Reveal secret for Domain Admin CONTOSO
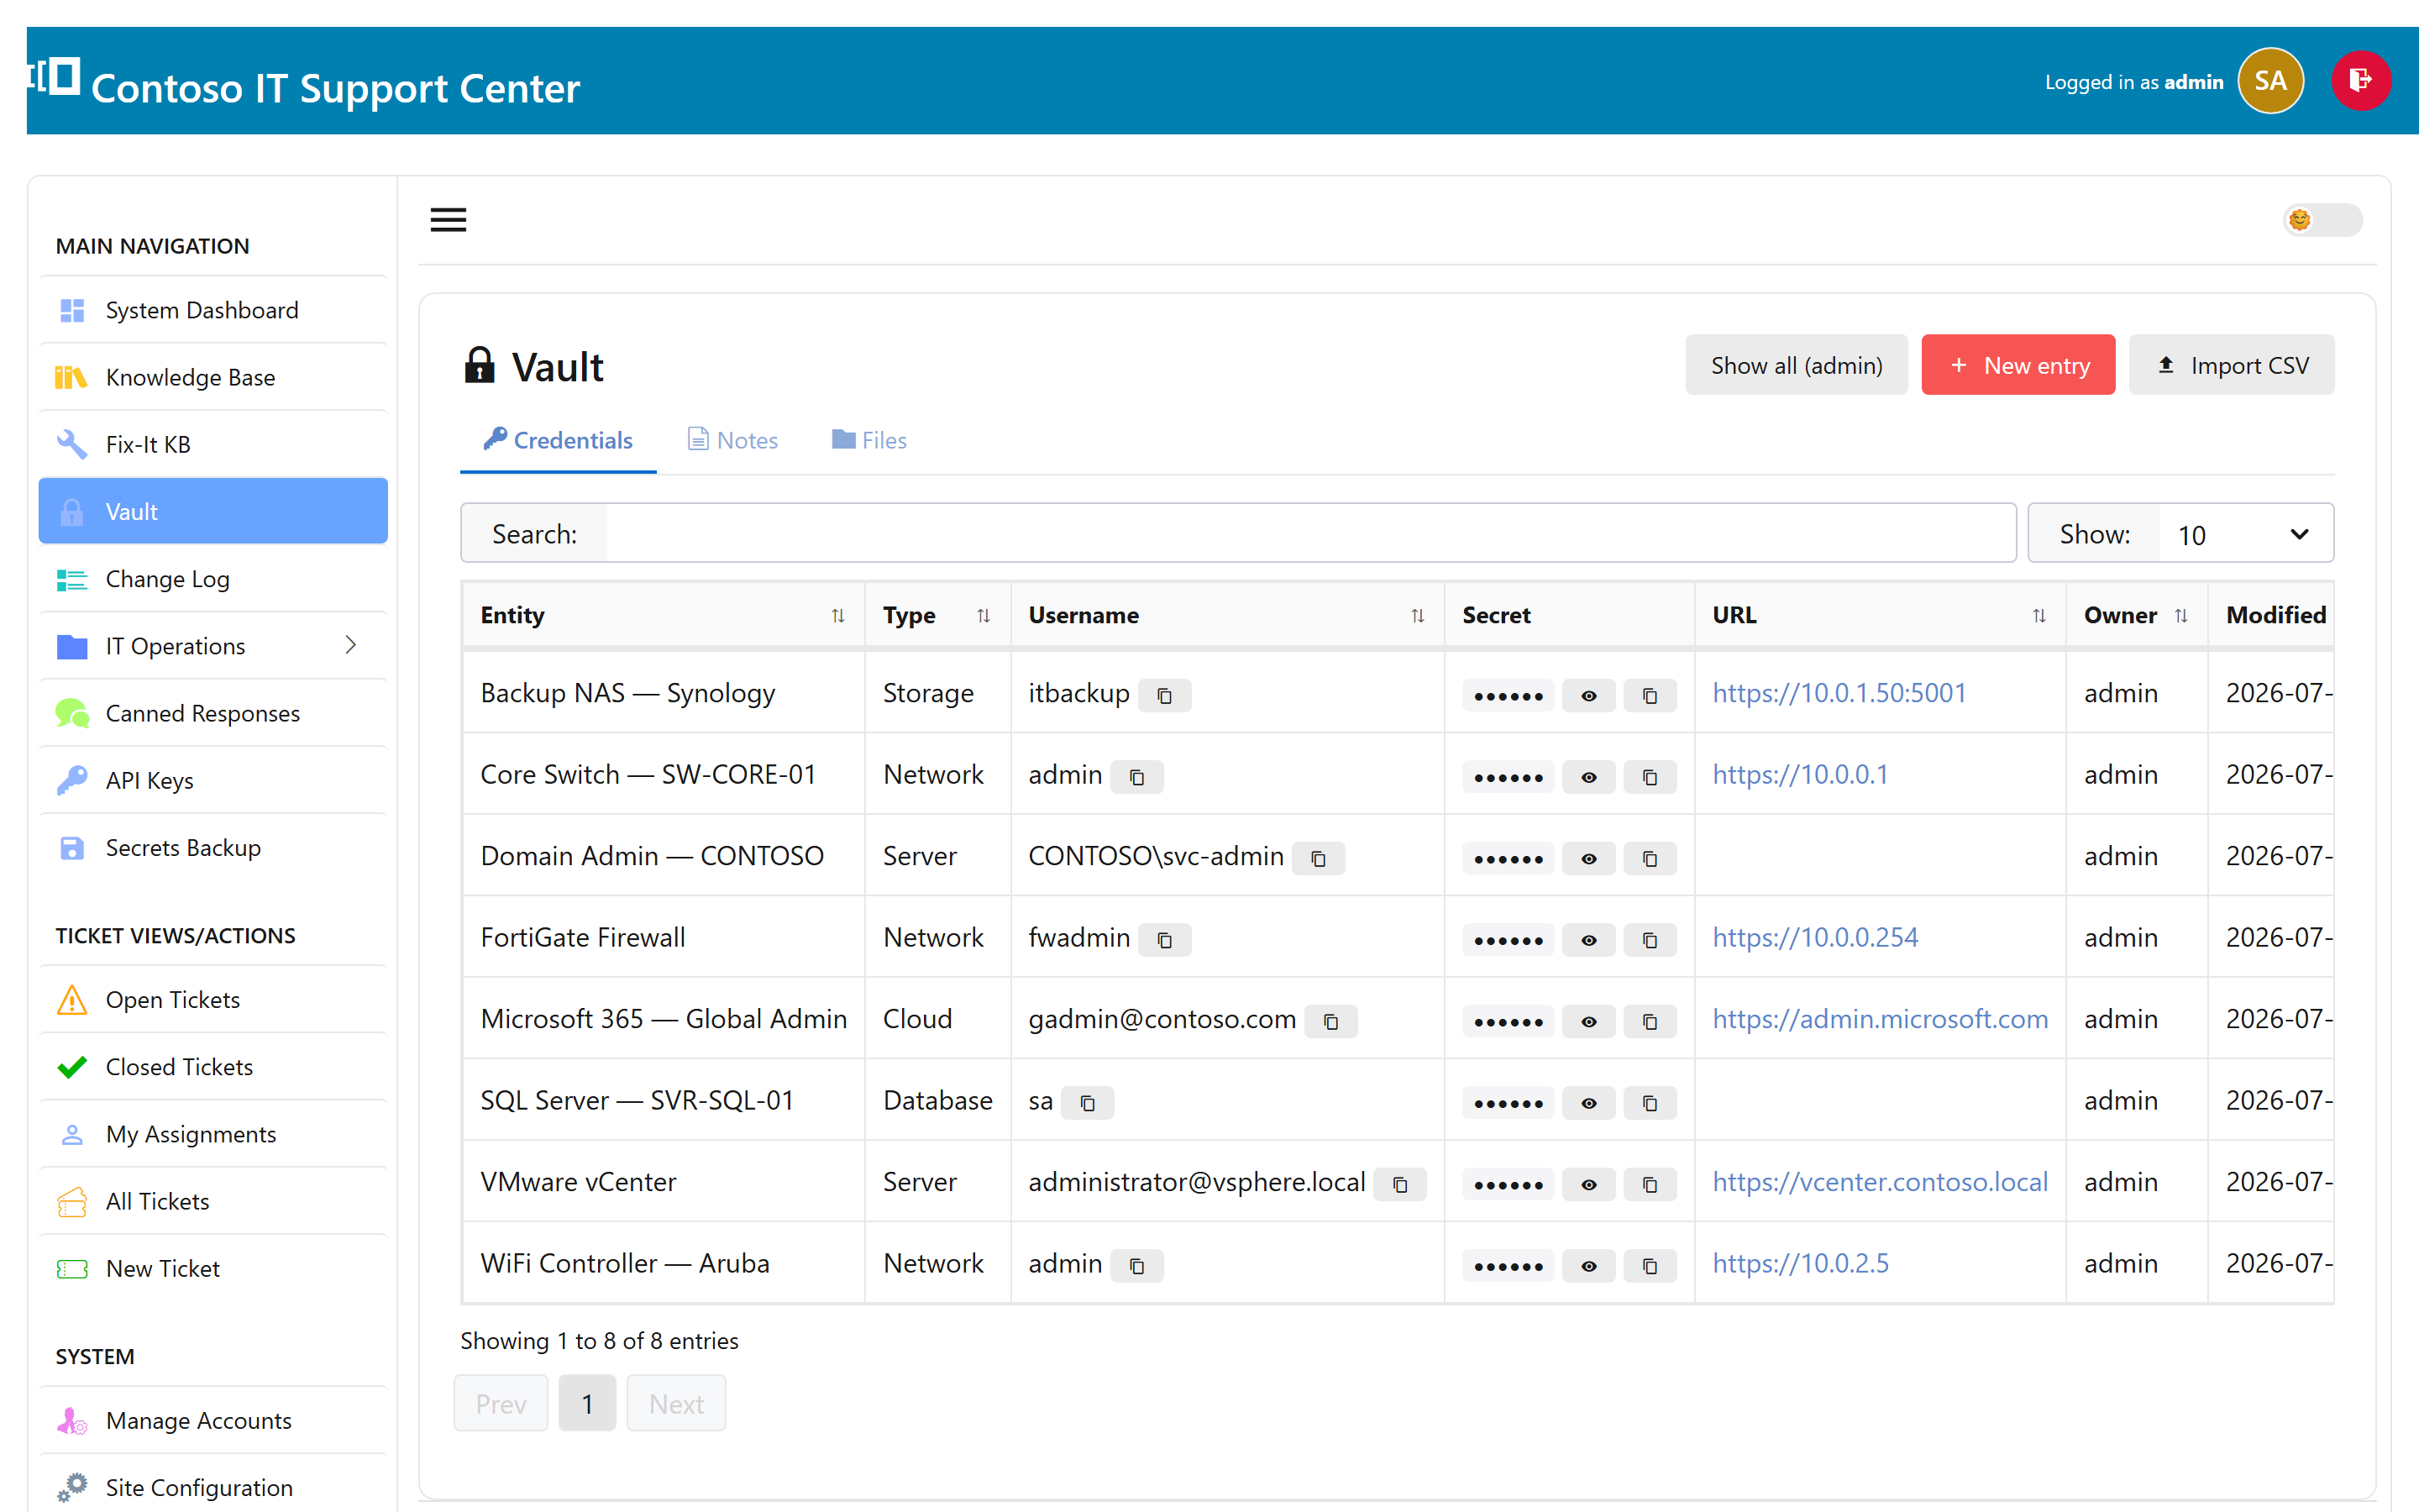The width and height of the screenshot is (2419, 1512). [x=1588, y=858]
